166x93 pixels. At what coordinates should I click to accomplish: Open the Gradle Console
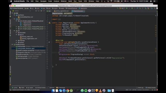click(x=150, y=88)
